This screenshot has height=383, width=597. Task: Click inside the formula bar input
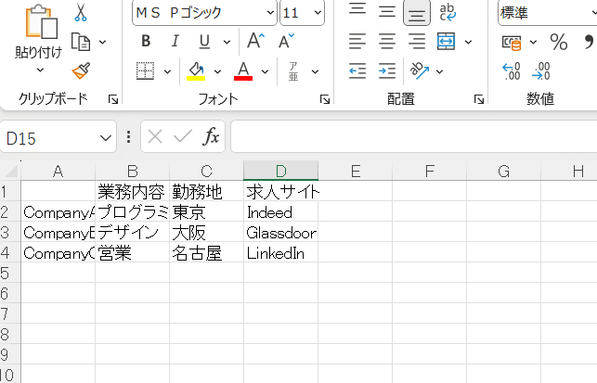(x=413, y=136)
